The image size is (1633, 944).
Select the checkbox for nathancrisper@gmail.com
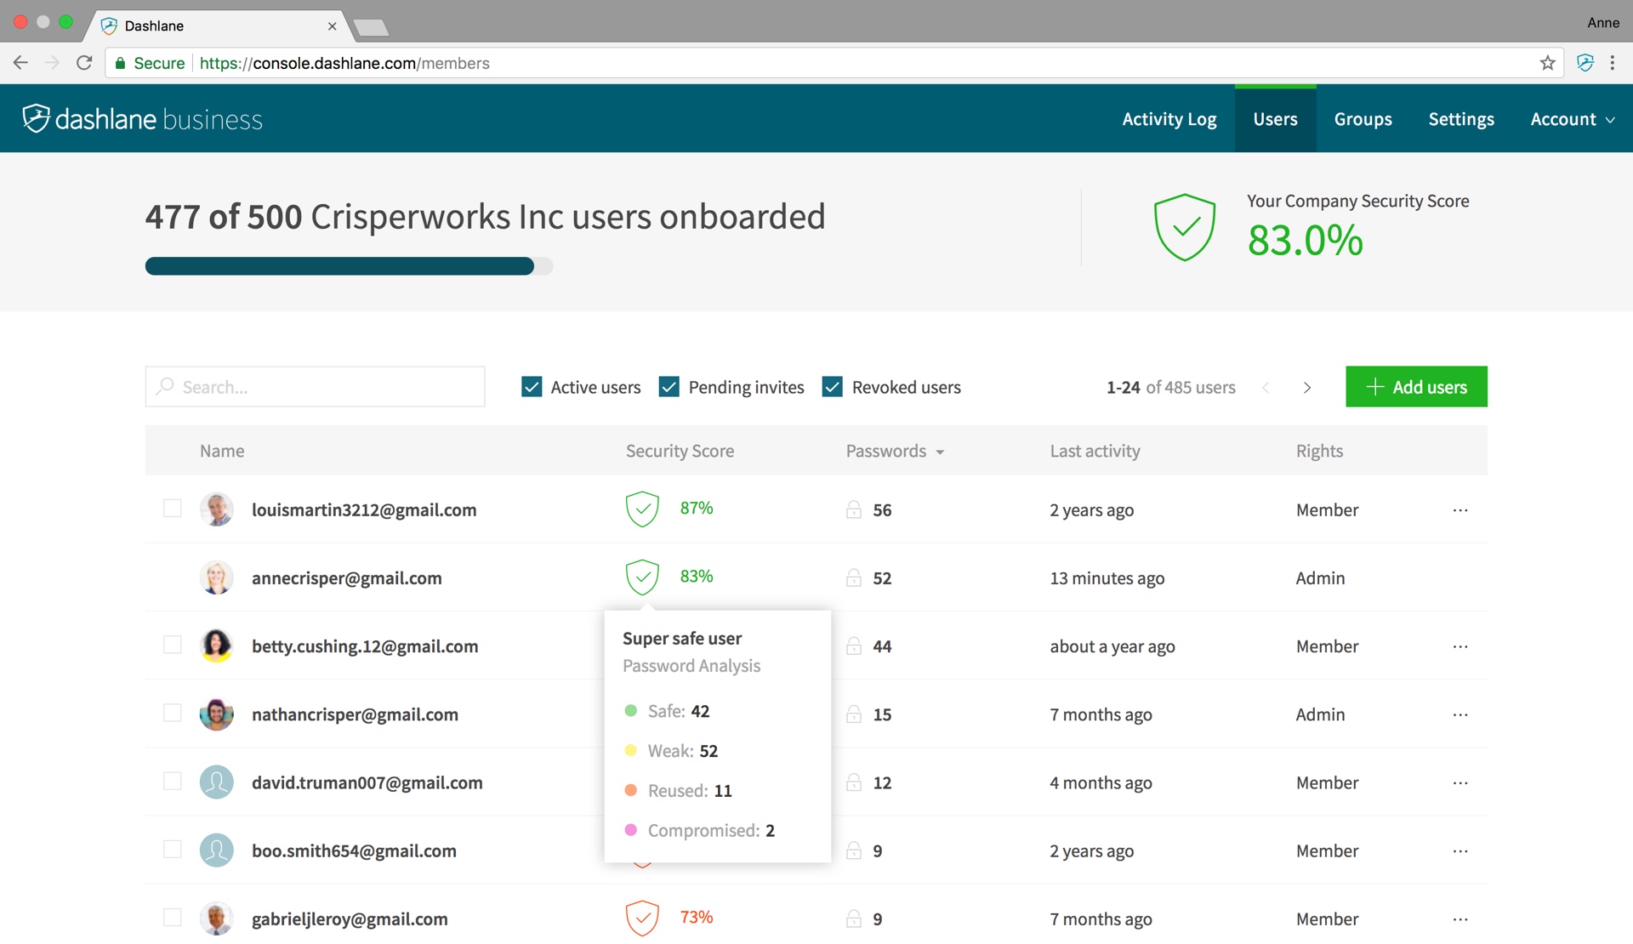tap(173, 713)
